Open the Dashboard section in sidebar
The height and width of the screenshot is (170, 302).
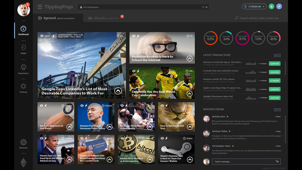coord(23,31)
